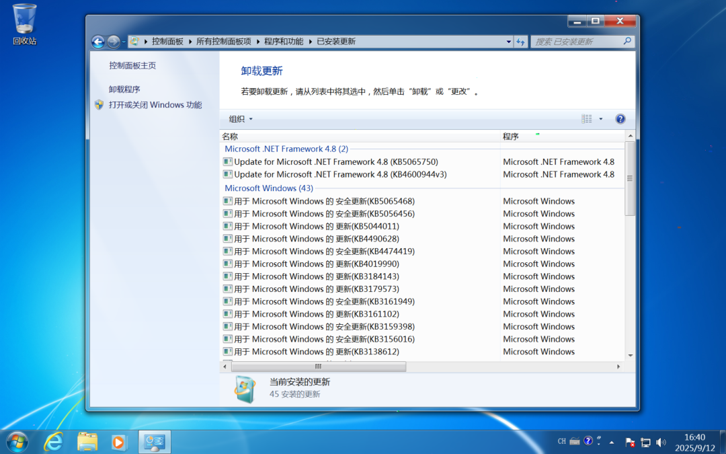Click the search magnifier icon
Screen dimensions: 726x454
pyautogui.click(x=627, y=42)
